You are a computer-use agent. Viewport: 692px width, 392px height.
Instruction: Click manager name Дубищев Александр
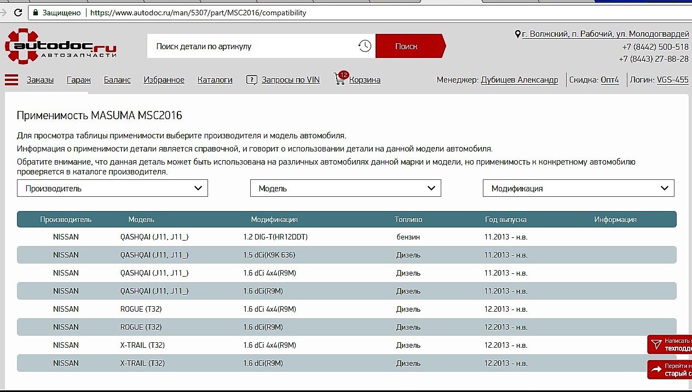click(x=520, y=80)
